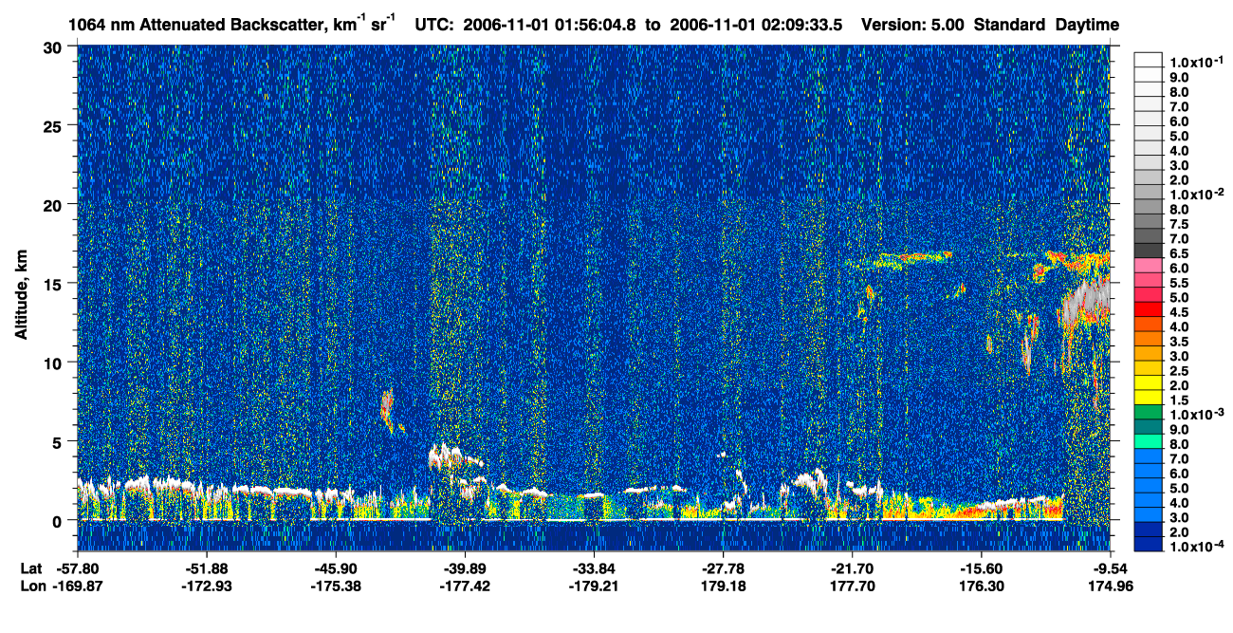Click the 10 tick label on altitude axis

coord(55,363)
